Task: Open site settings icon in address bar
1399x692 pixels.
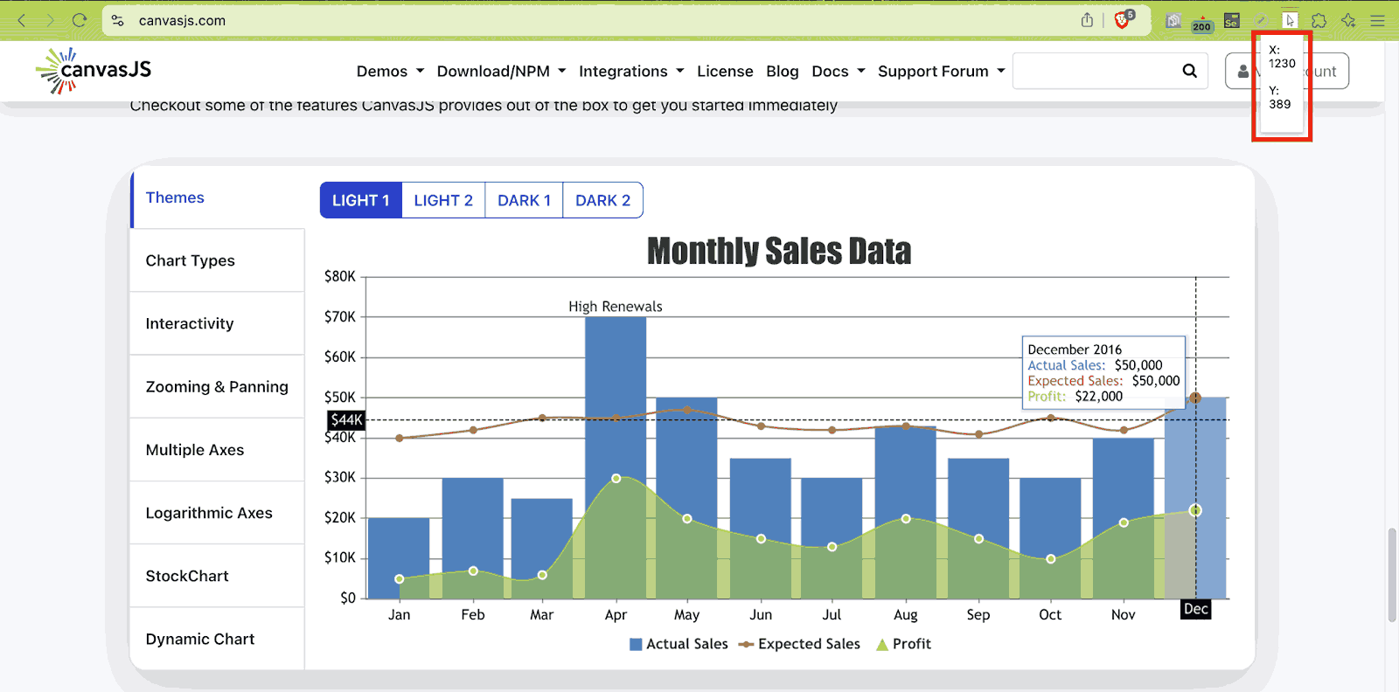Action: [x=118, y=20]
